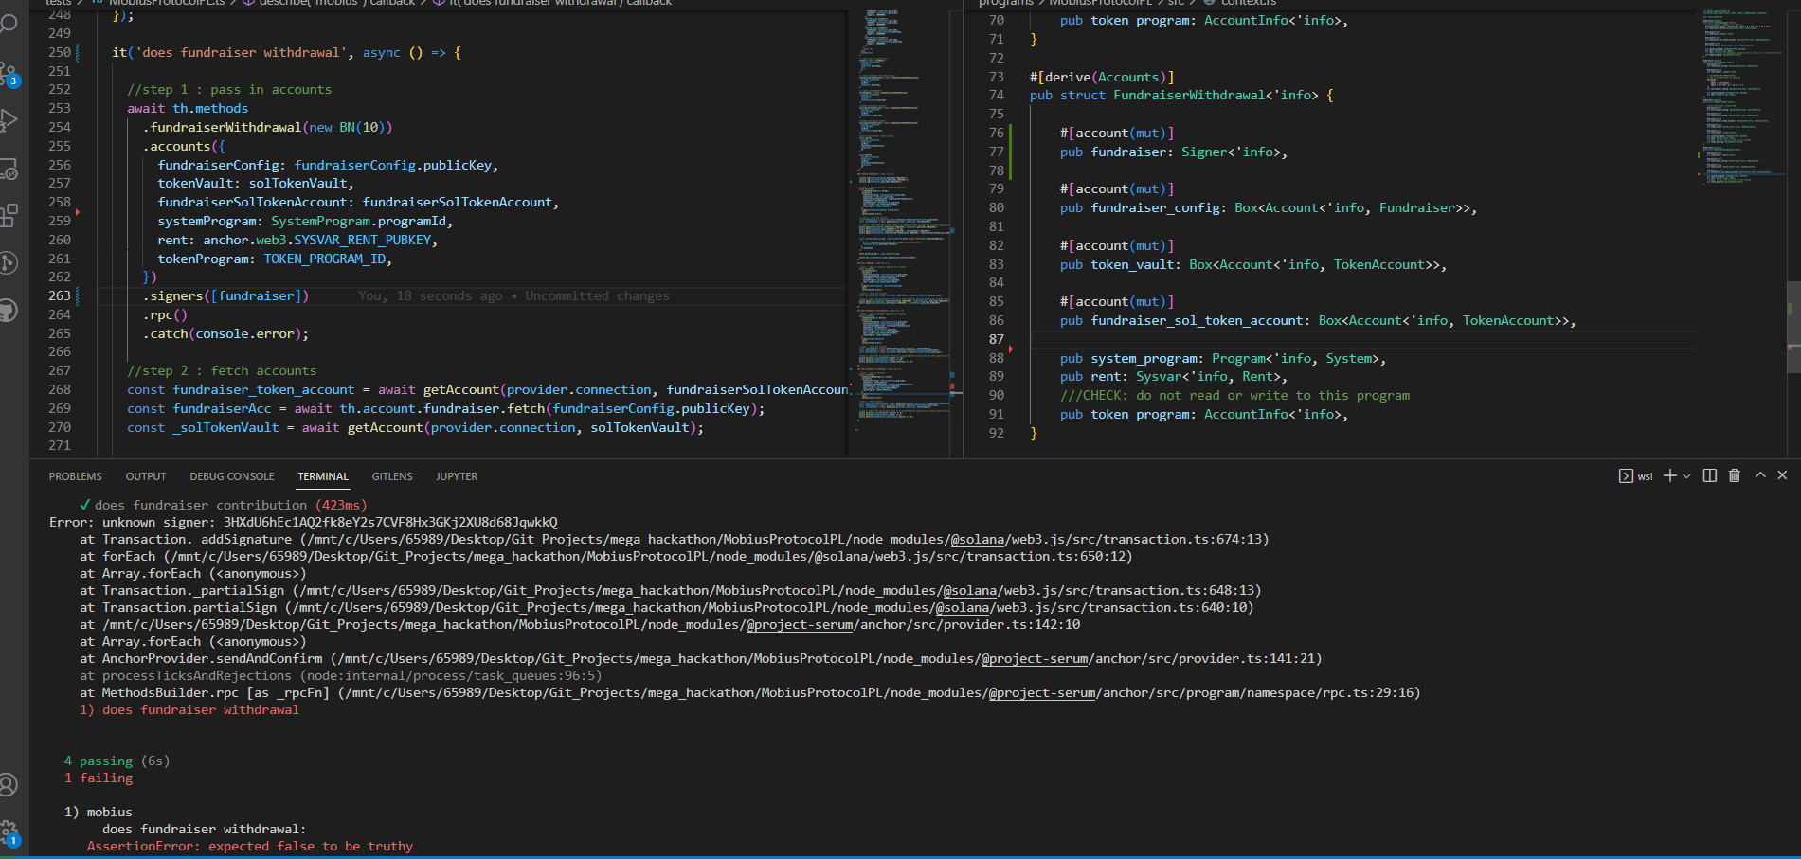This screenshot has width=1801, height=859.
Task: Switch to the OUTPUT tab
Action: pos(146,476)
